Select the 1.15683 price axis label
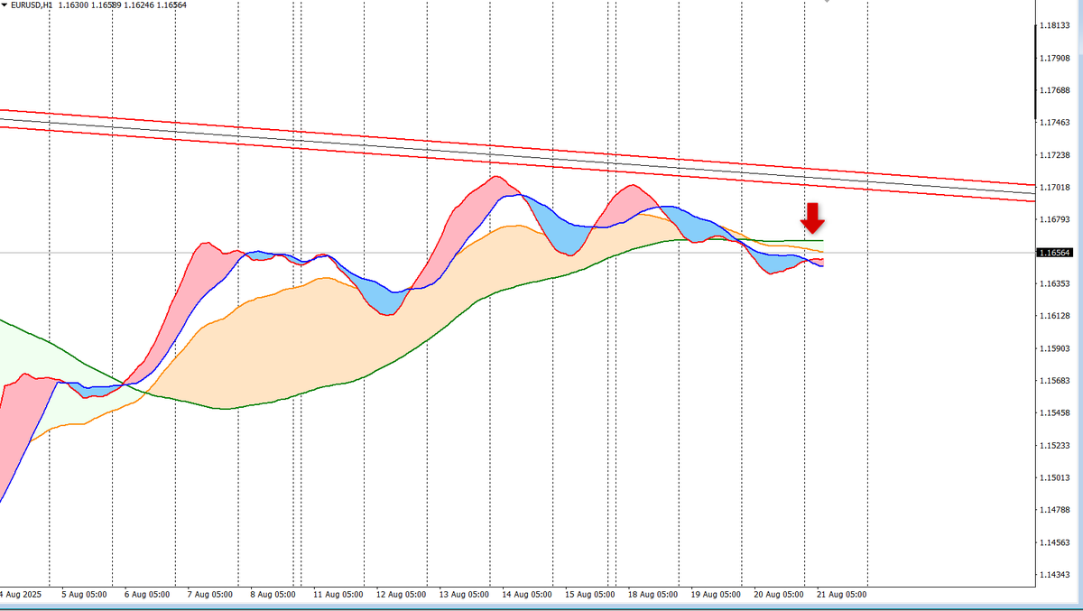Image resolution: width=1083 pixels, height=611 pixels. (1054, 381)
